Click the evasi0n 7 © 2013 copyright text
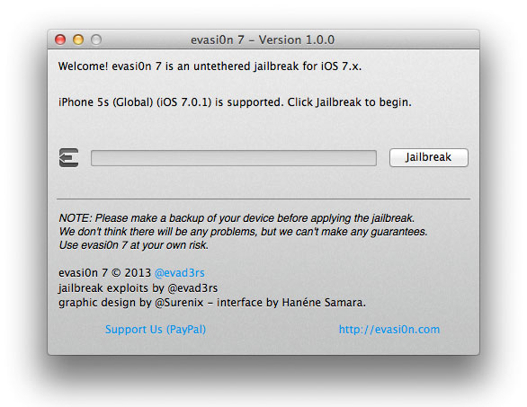Screen dimensions: 527x407 coord(104,272)
